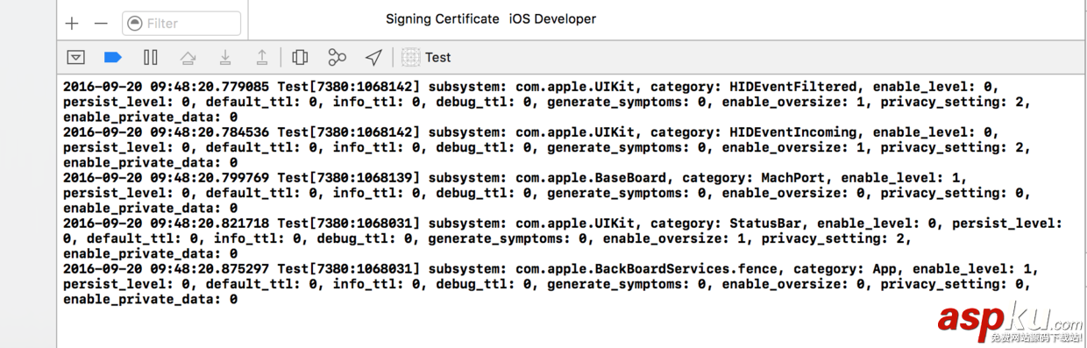Focus the Filter search field
Image resolution: width=1087 pixels, height=348 pixels.
181,24
